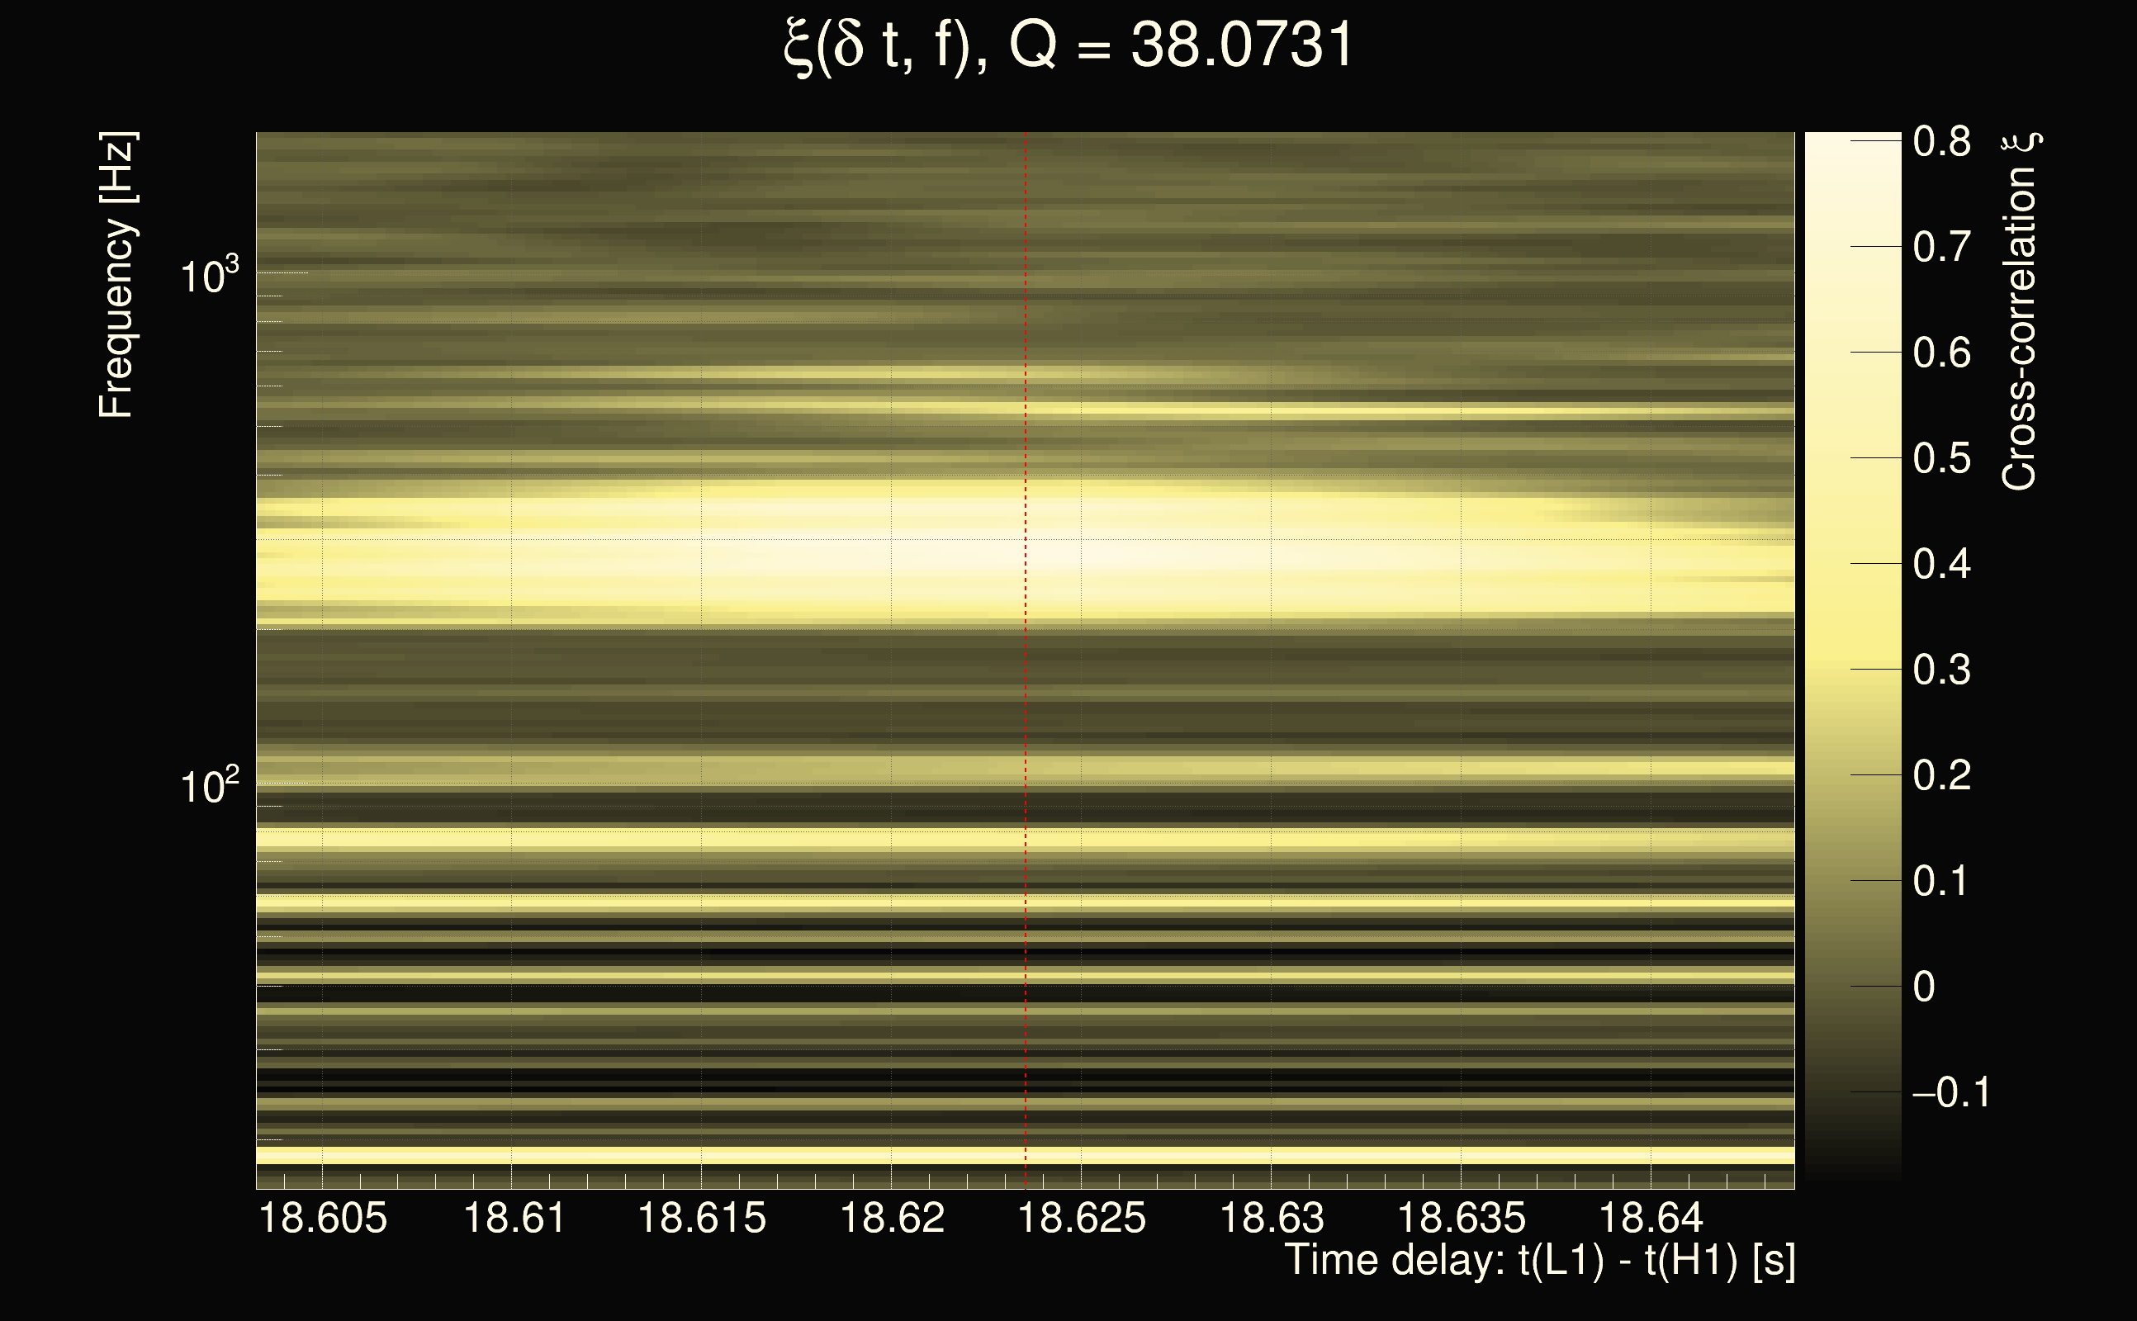Viewport: 2137px width, 1321px height.
Task: Click the 18.625 time axis tick label
Action: coord(1082,1218)
